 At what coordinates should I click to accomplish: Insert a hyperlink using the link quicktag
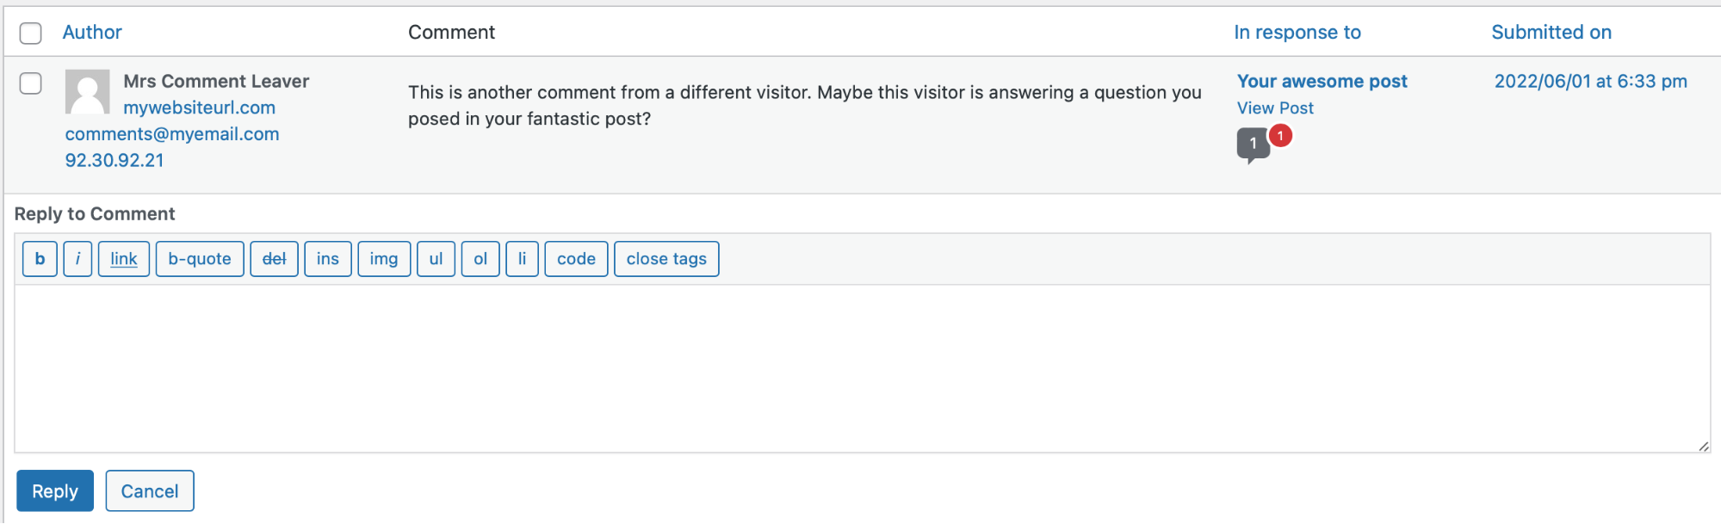tap(123, 258)
